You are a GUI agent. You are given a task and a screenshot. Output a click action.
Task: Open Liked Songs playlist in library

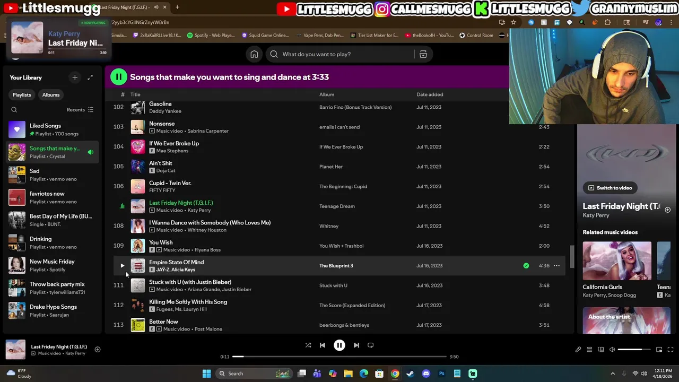53,129
